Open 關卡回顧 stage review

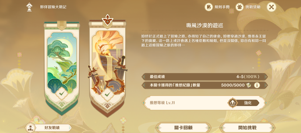point(183,128)
